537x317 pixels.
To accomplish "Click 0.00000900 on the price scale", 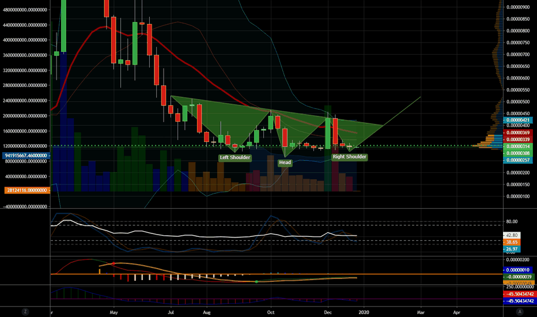I will (x=518, y=7).
